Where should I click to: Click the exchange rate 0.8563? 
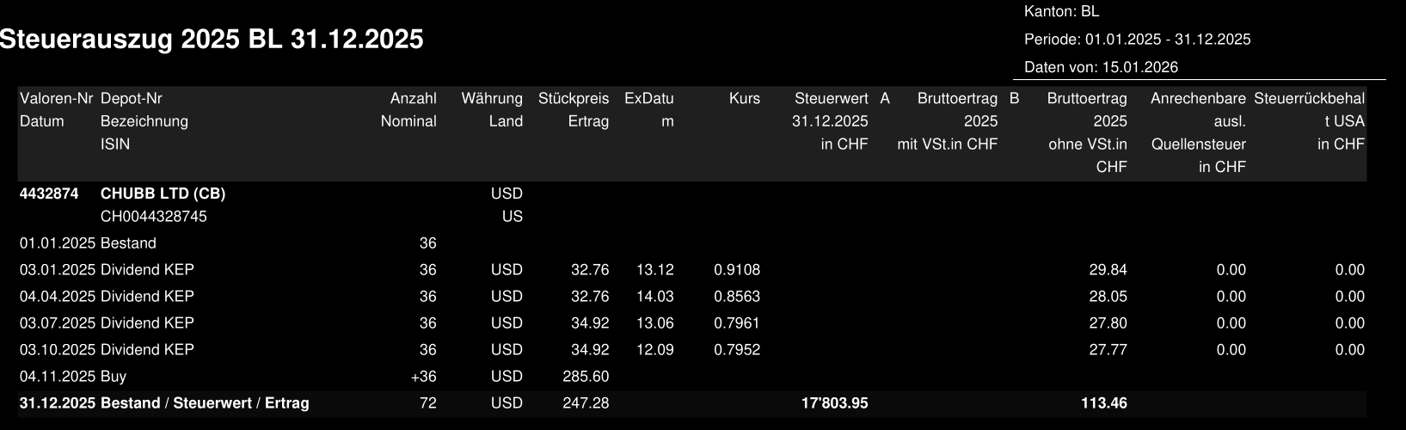(x=736, y=297)
